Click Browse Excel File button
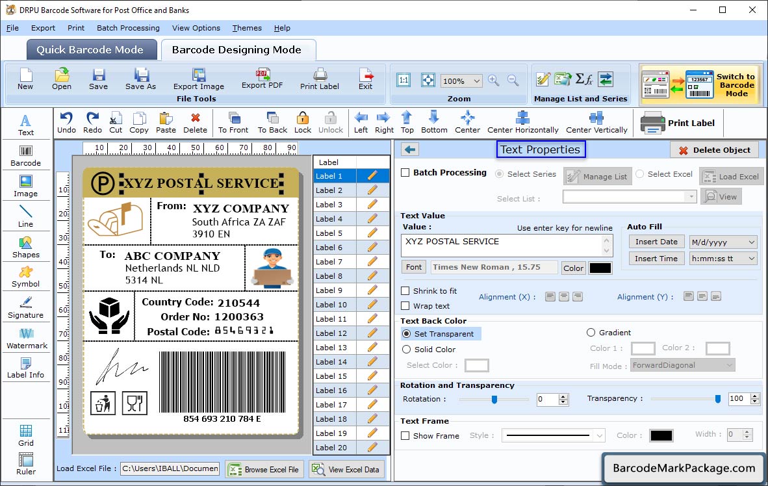768x486 pixels. tap(264, 469)
